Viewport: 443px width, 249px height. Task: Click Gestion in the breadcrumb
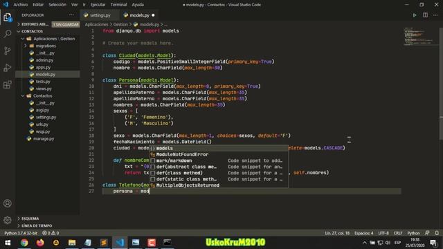point(120,25)
